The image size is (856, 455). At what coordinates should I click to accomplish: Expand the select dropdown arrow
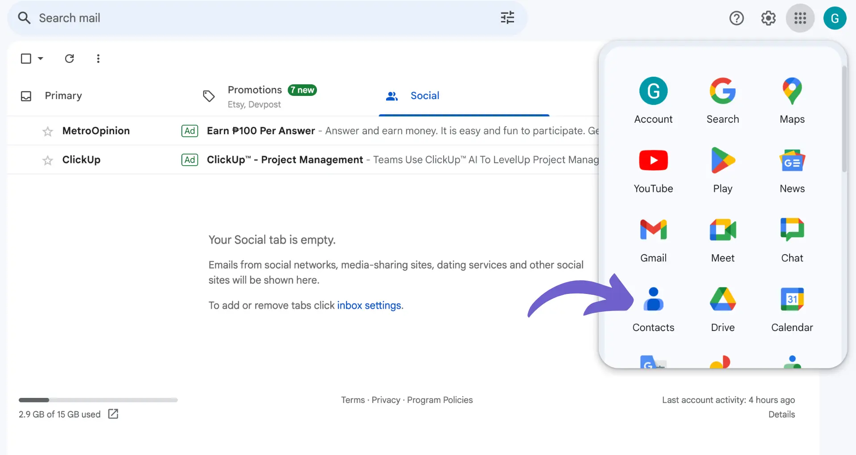tap(40, 58)
